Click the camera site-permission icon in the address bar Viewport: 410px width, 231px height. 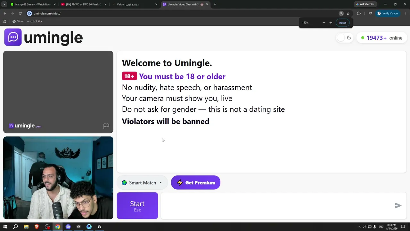pyautogui.click(x=29, y=13)
